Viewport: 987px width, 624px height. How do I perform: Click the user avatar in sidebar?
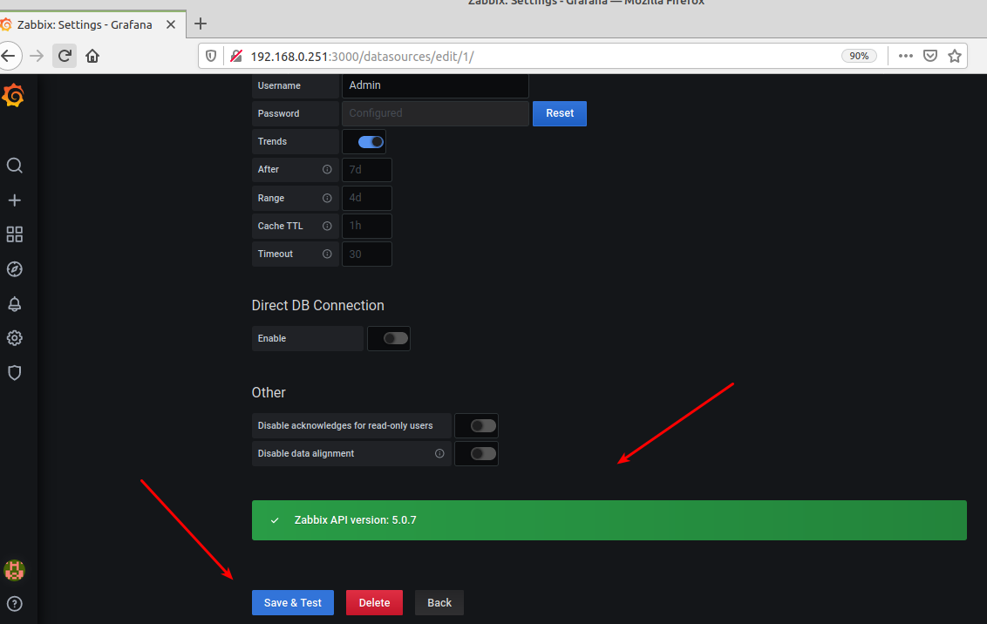point(14,571)
